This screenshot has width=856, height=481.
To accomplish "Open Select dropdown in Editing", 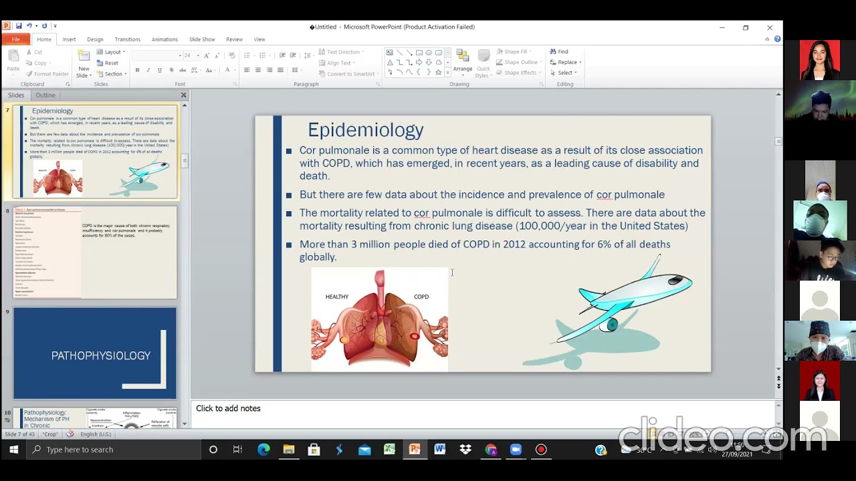I will (x=563, y=73).
